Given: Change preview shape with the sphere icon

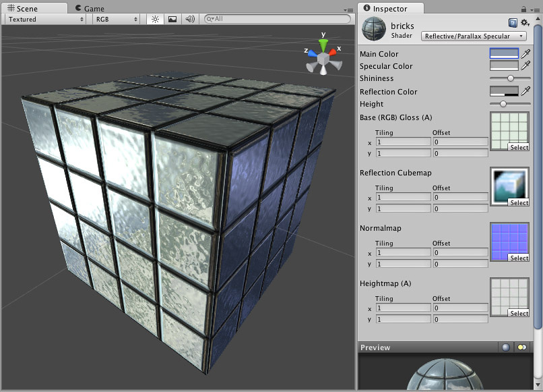Looking at the screenshot, I should click(506, 347).
